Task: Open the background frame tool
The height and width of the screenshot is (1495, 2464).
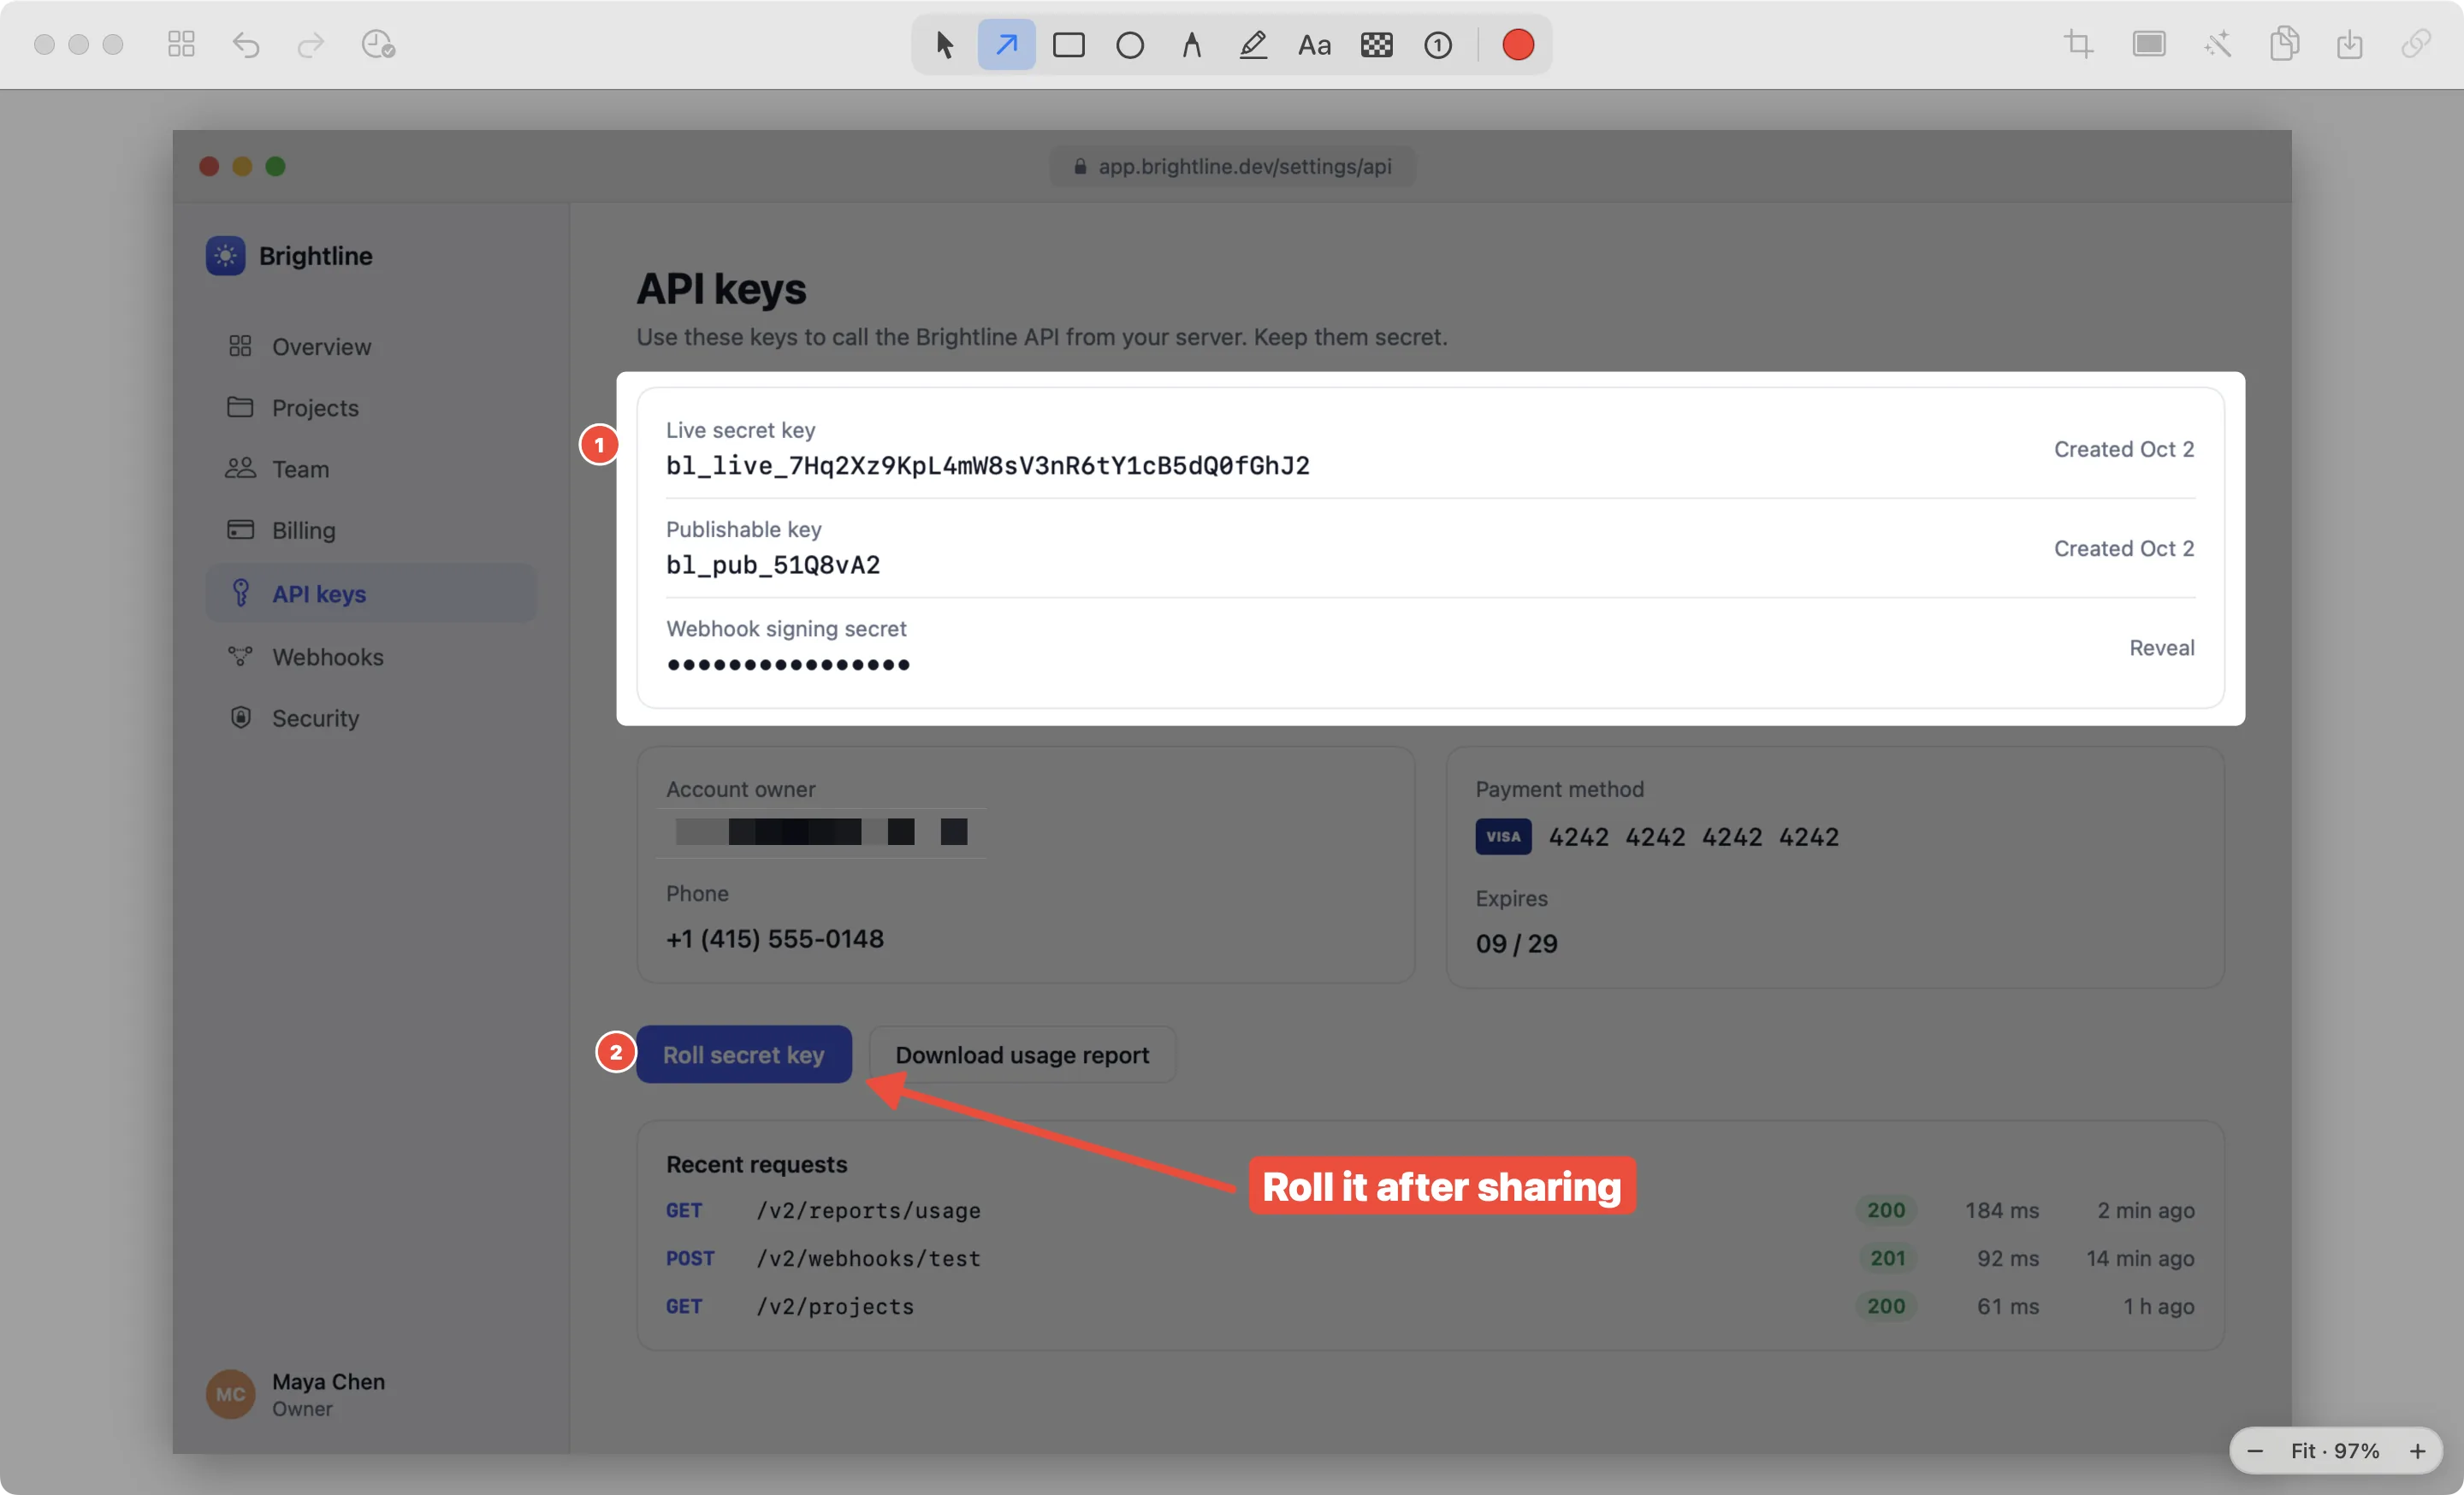Action: click(x=2149, y=44)
